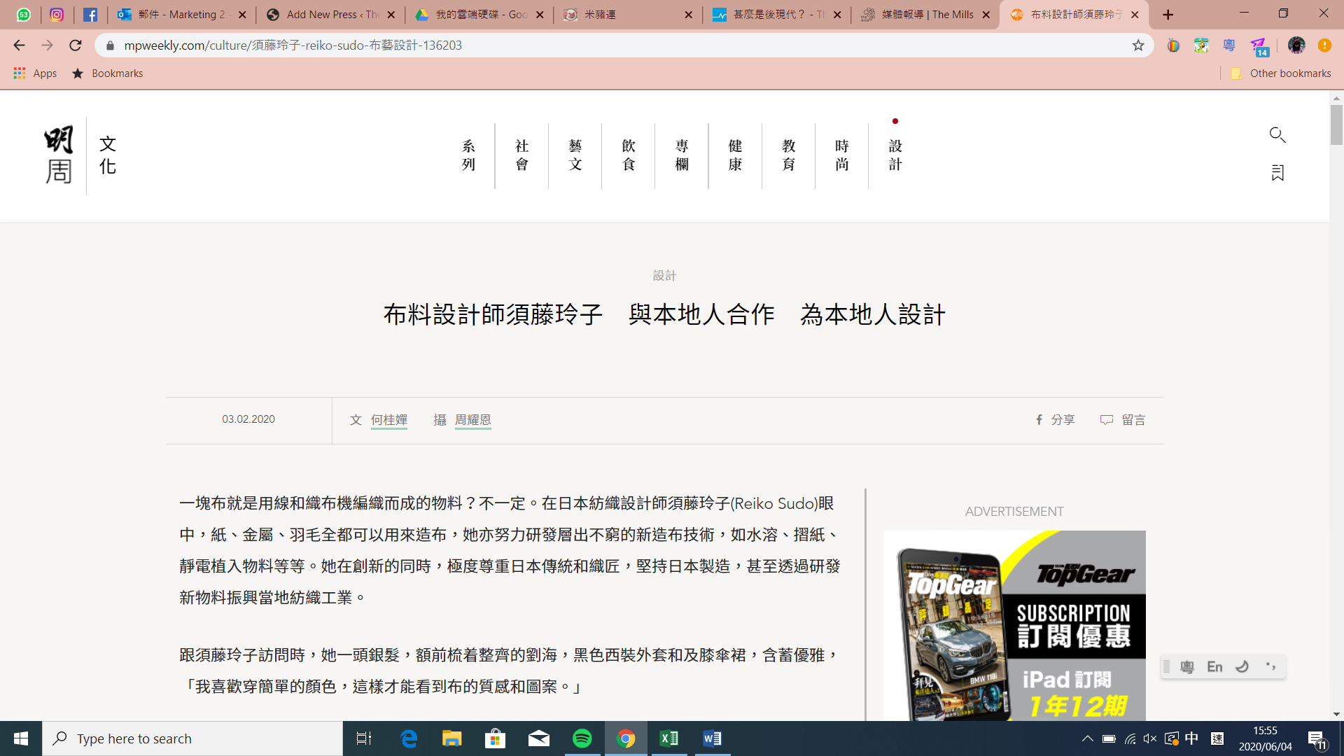This screenshot has width=1344, height=756.
Task: Open author link 何桂嬋
Action: click(388, 420)
